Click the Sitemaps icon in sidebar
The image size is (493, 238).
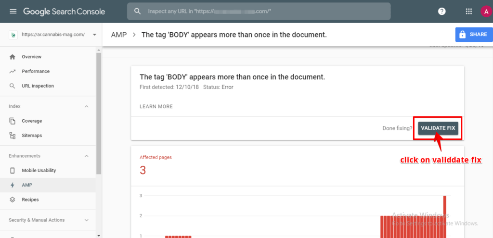click(13, 136)
